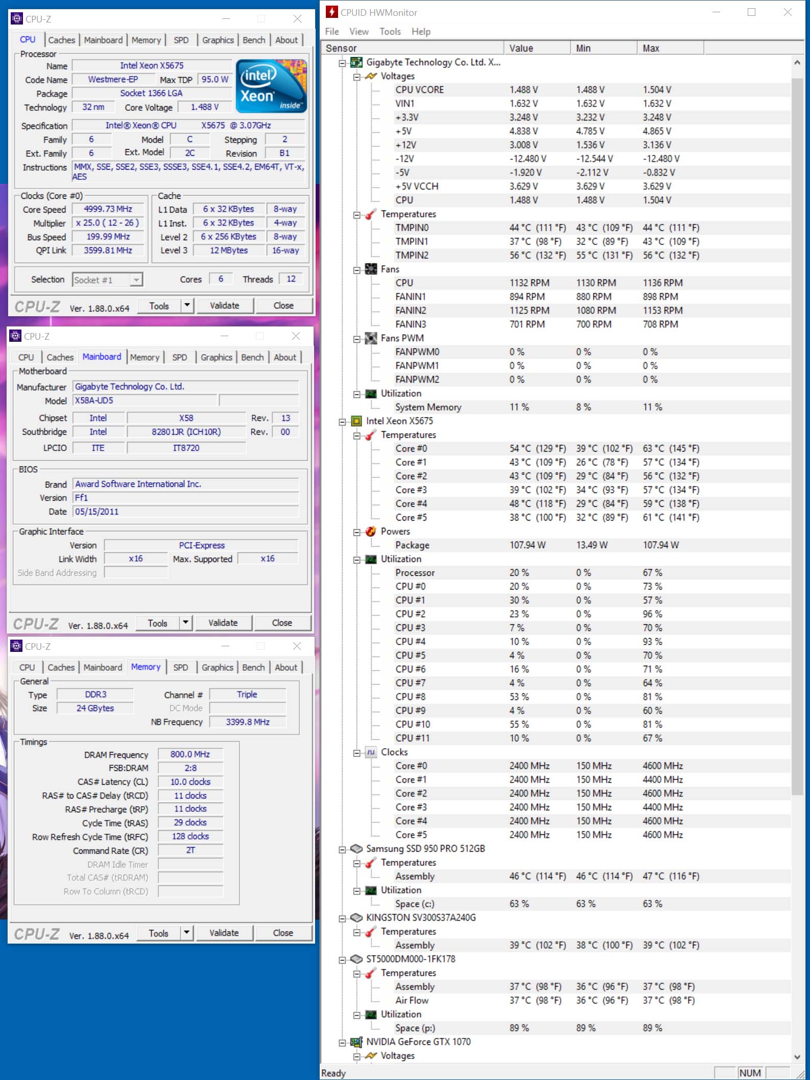
Task: Click the Sensor column header
Action: pyautogui.click(x=413, y=48)
